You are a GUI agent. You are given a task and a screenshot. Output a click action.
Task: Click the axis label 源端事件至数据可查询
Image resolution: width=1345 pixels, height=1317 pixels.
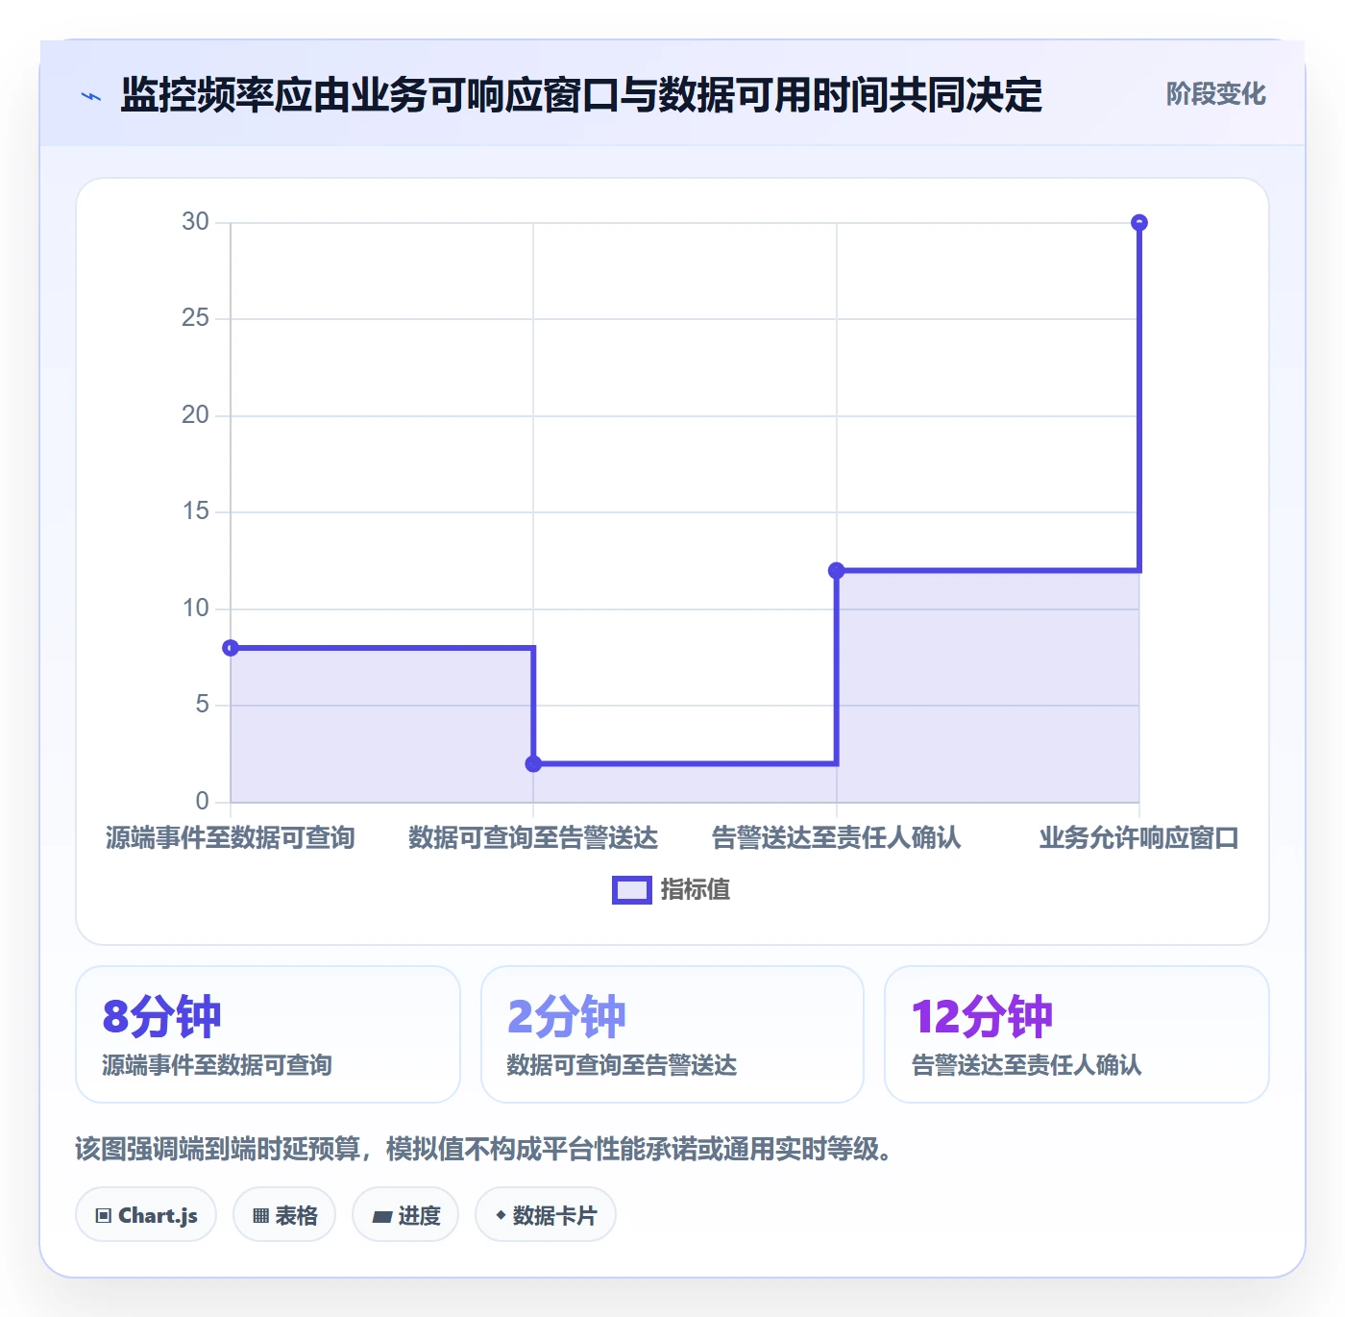coord(231,838)
